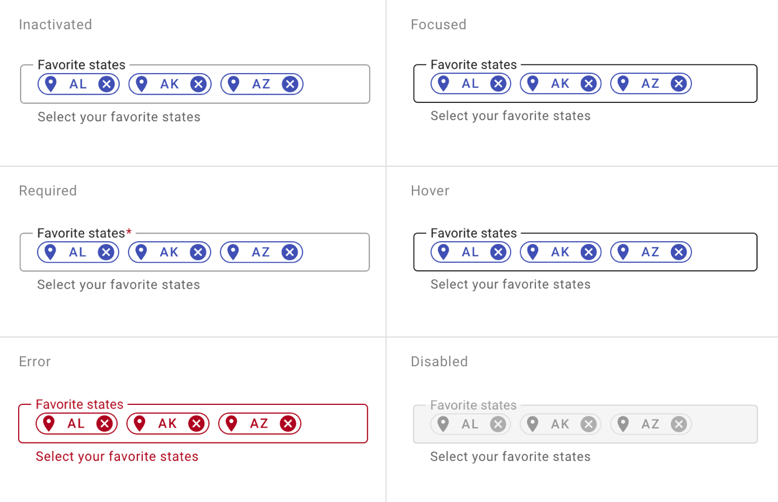
Task: Remove the AK chip in Hover field
Action: pos(588,252)
